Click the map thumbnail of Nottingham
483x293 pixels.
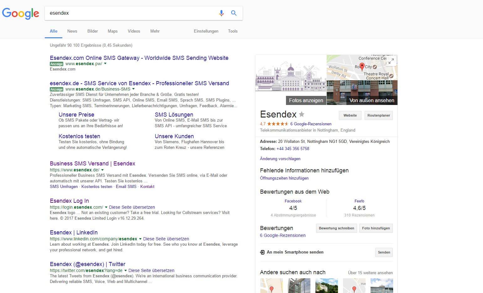click(362, 67)
